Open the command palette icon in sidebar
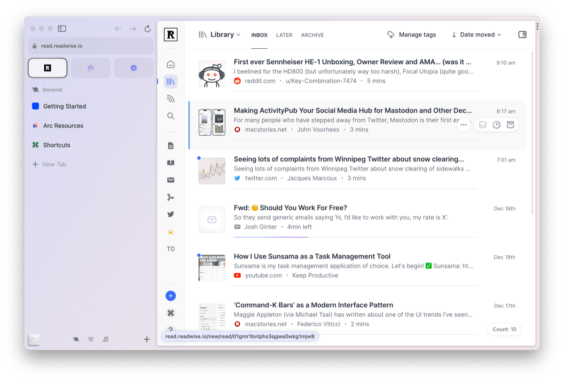 171,313
